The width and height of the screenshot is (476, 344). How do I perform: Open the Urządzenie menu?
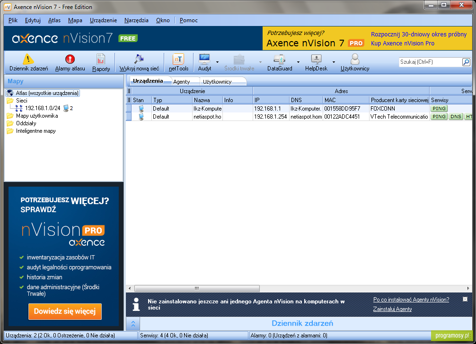point(103,20)
